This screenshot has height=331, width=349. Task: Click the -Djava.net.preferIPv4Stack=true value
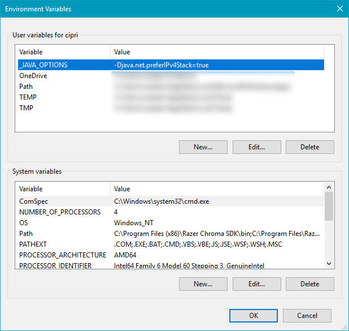(x=162, y=65)
